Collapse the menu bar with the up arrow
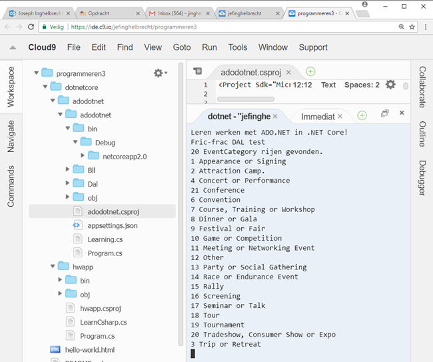 [x=13, y=47]
